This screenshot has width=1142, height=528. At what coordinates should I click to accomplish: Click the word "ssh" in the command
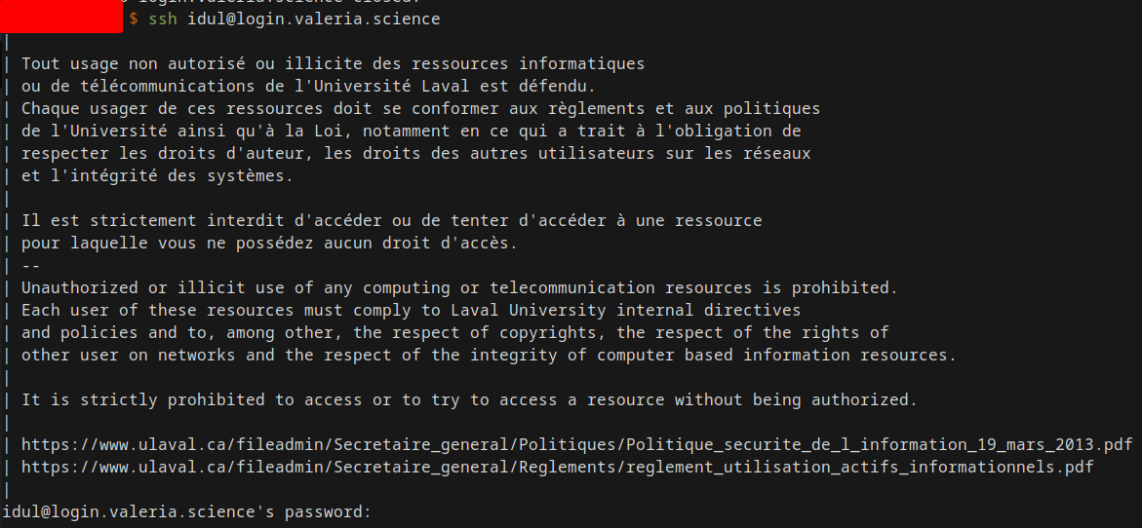pos(163,19)
